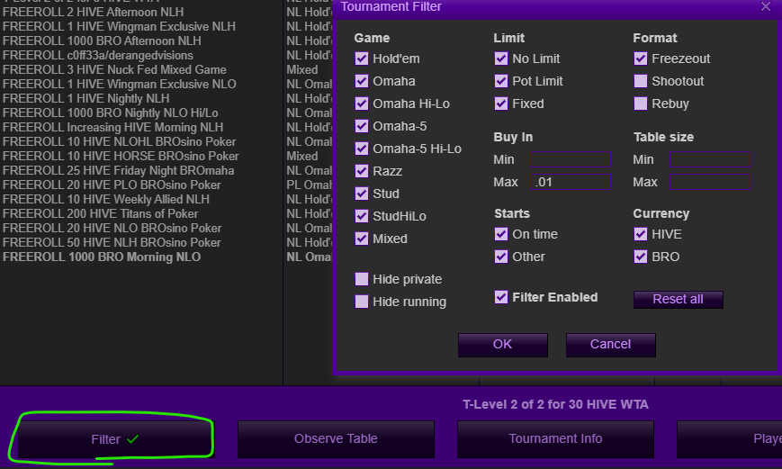Toggle the Omaha-5 Hi-Lo checkbox
This screenshot has height=469, width=782.
click(362, 149)
